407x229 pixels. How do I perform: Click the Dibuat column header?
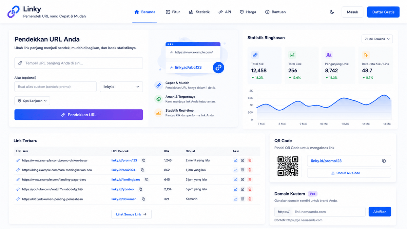pos(191,151)
